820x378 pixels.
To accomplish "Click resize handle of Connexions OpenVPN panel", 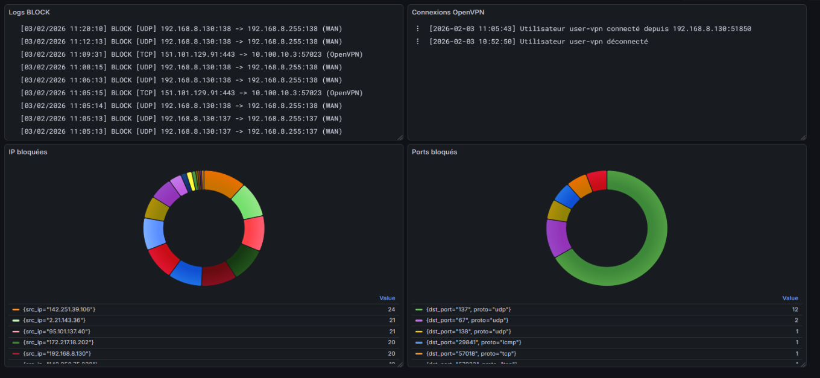I will [803, 137].
